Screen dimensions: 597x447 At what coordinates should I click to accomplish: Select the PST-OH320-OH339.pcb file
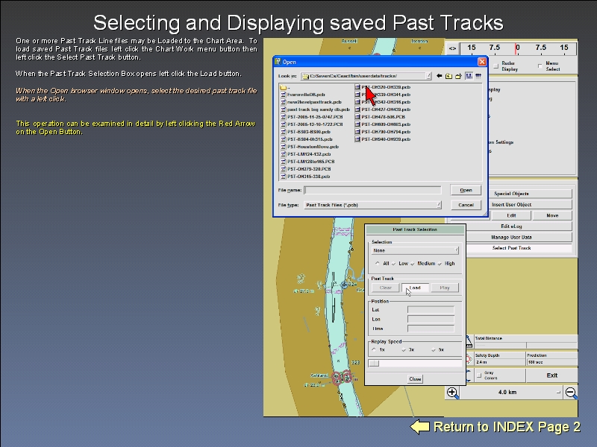tap(385, 87)
